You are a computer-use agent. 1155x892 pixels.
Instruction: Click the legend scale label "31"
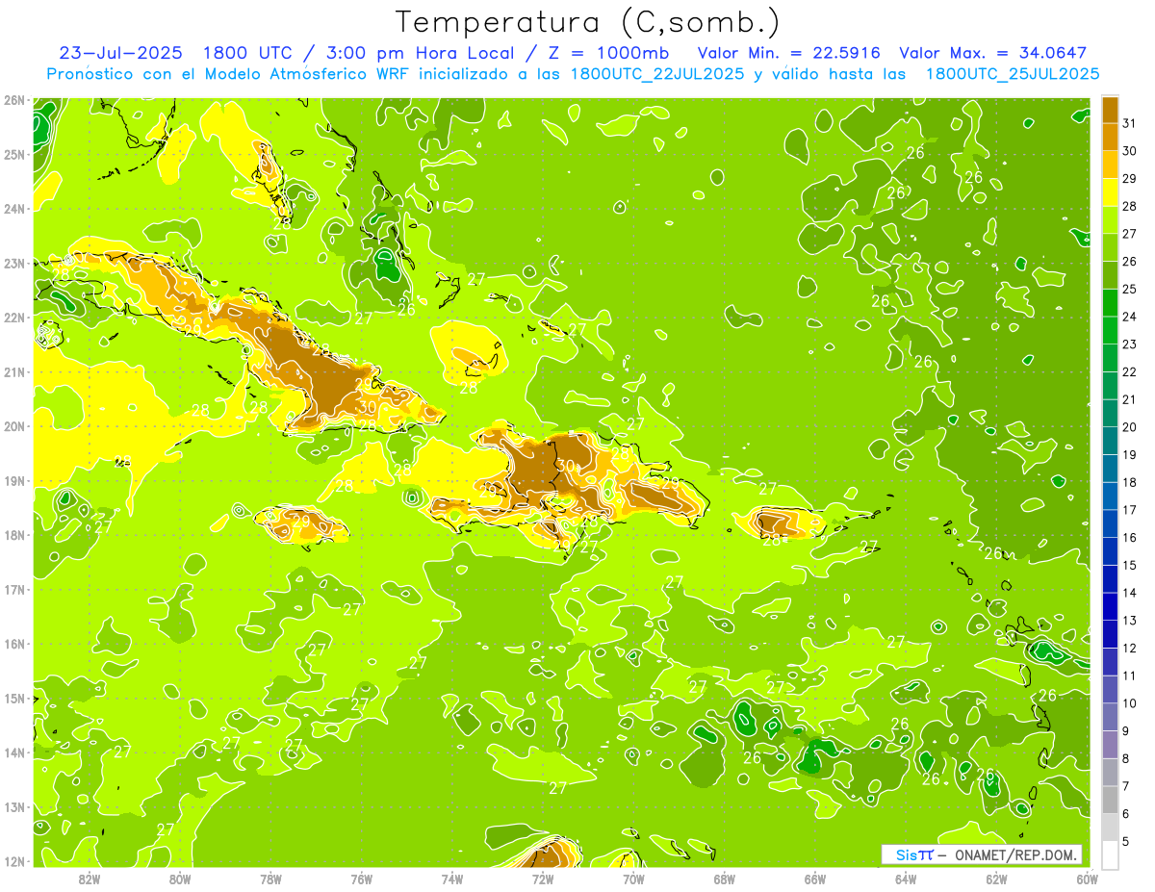(1130, 123)
